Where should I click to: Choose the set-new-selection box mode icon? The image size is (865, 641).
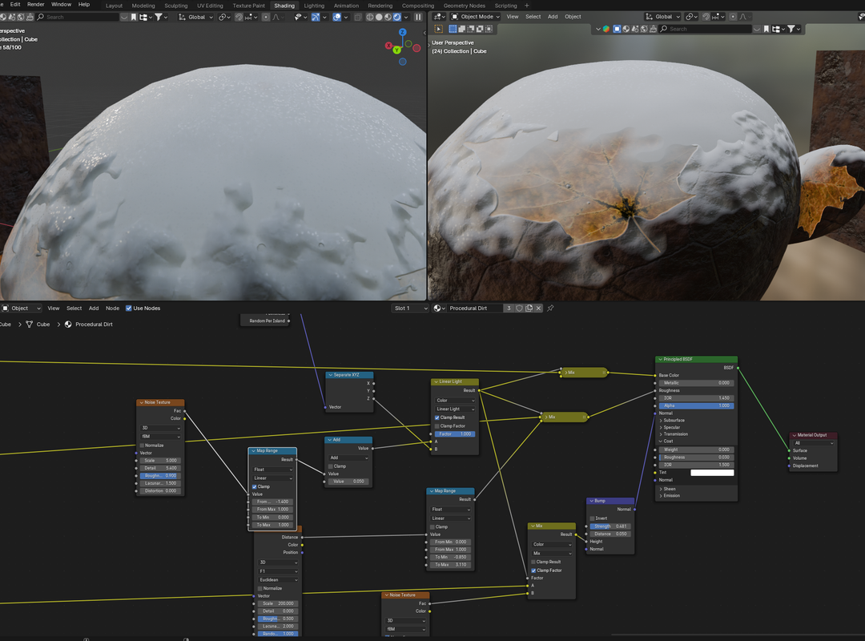click(453, 29)
